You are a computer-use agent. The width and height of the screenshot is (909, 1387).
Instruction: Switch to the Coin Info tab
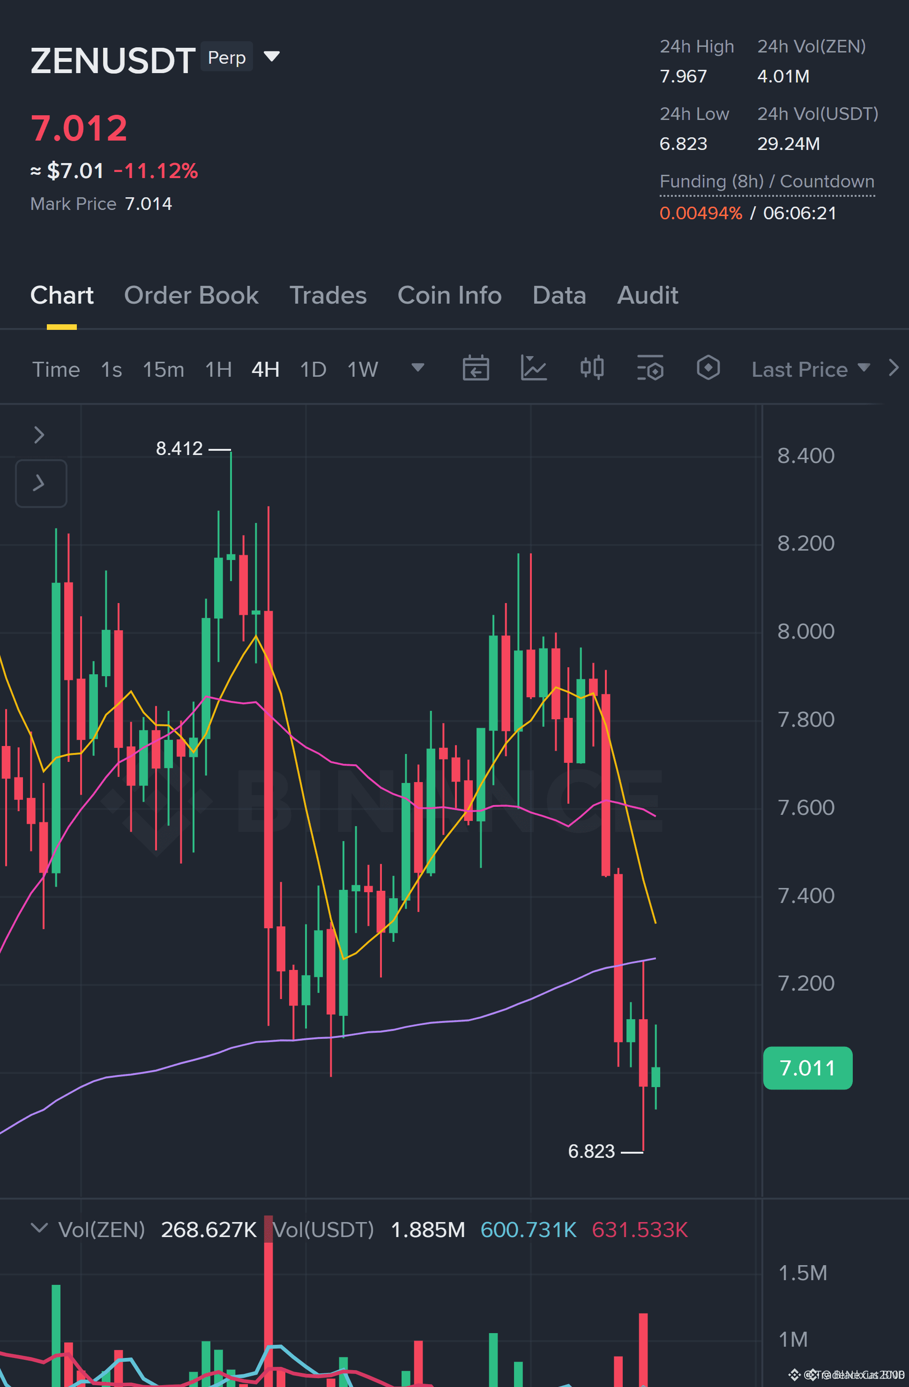(x=449, y=296)
